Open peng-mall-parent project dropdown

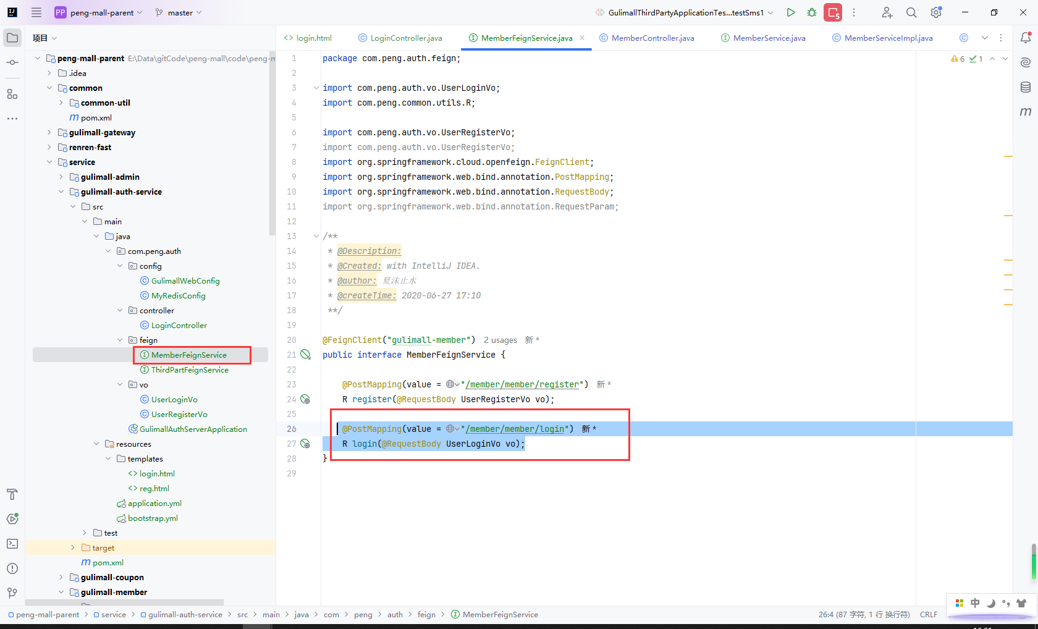[x=99, y=12]
